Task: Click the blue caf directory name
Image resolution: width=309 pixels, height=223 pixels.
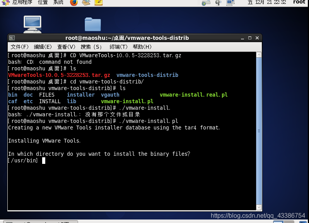Action: click(13, 101)
